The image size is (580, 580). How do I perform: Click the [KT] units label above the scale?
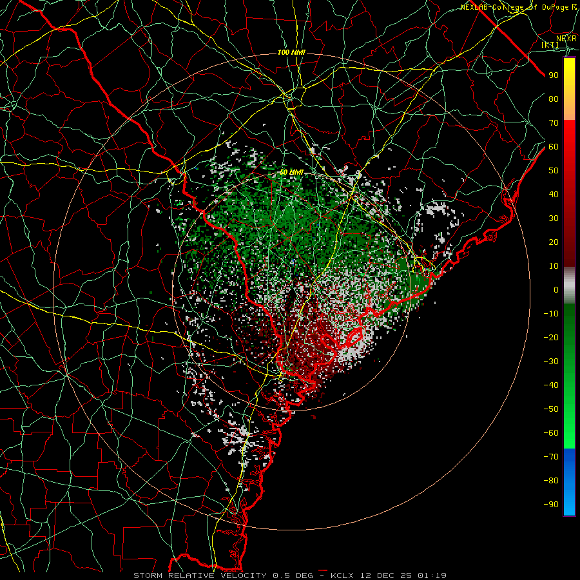[550, 44]
